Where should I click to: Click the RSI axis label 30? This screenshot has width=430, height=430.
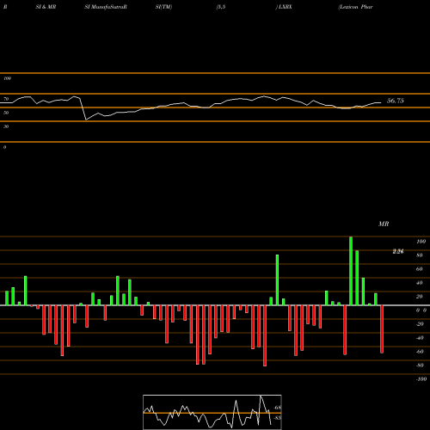[x=6, y=126]
